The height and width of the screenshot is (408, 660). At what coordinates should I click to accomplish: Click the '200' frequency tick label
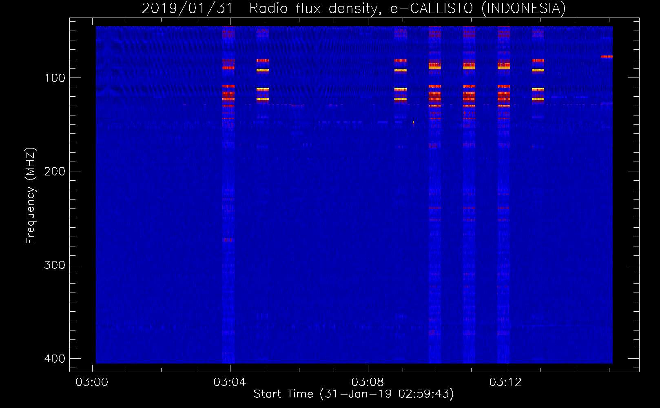(x=55, y=171)
